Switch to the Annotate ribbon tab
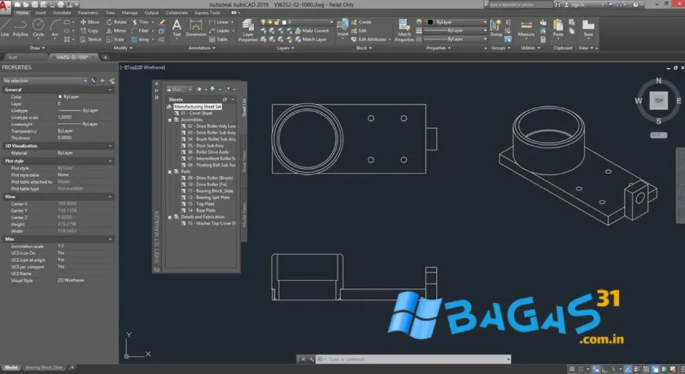685x374 pixels. coord(62,13)
